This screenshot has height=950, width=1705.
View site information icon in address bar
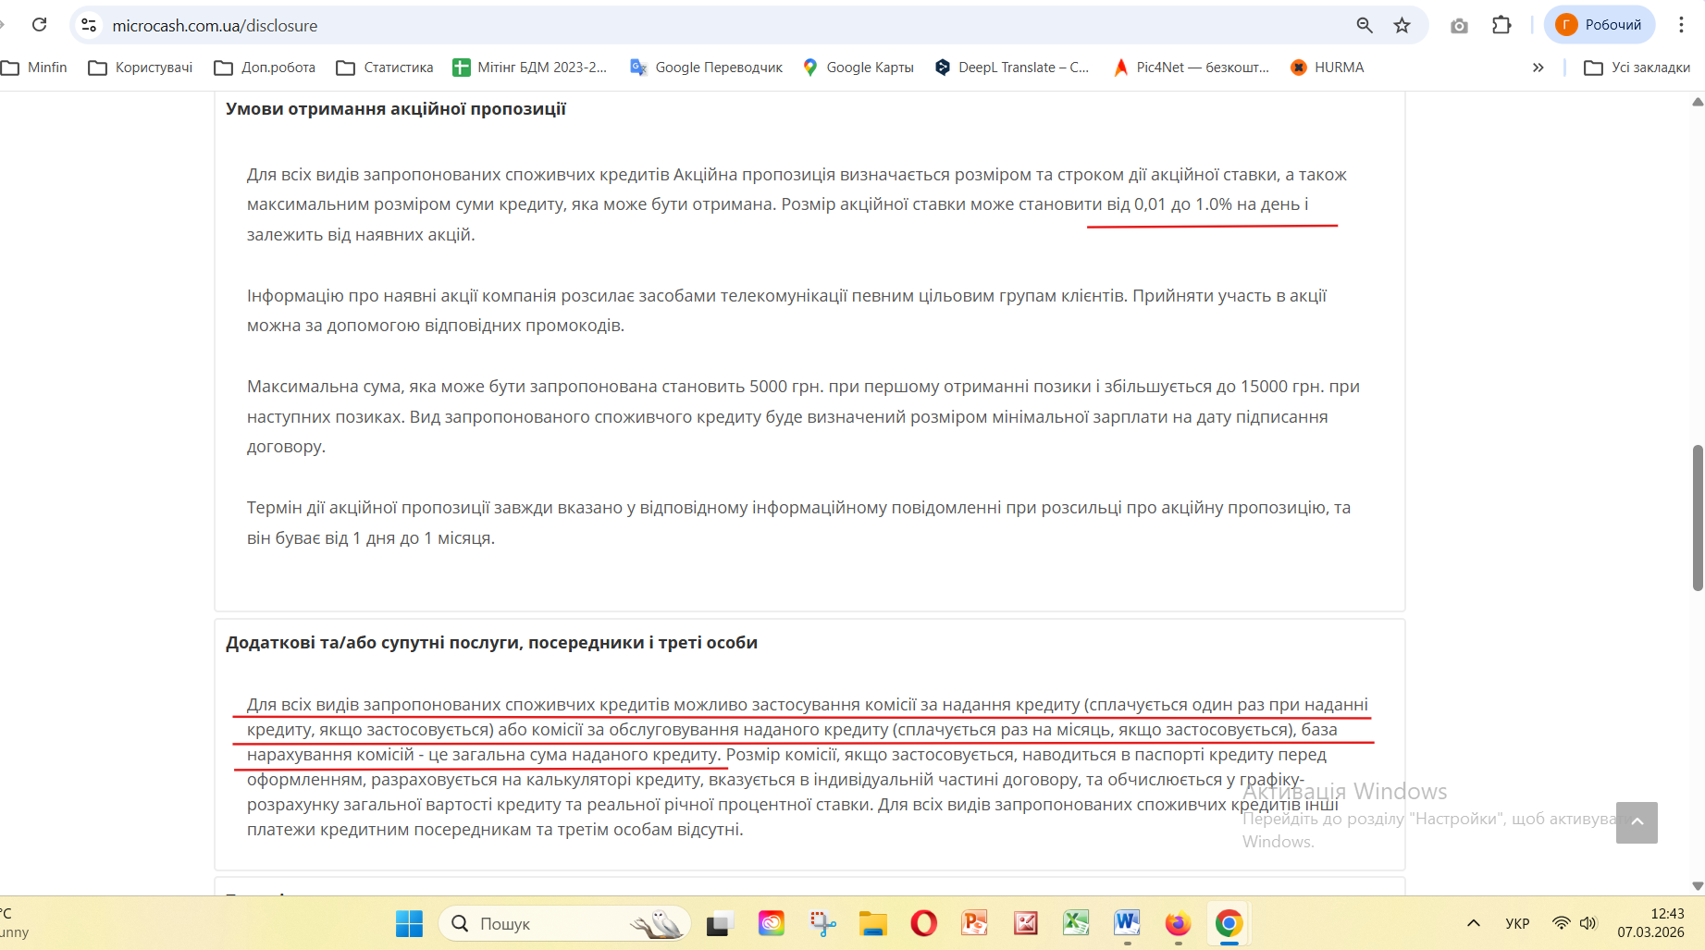click(x=89, y=25)
